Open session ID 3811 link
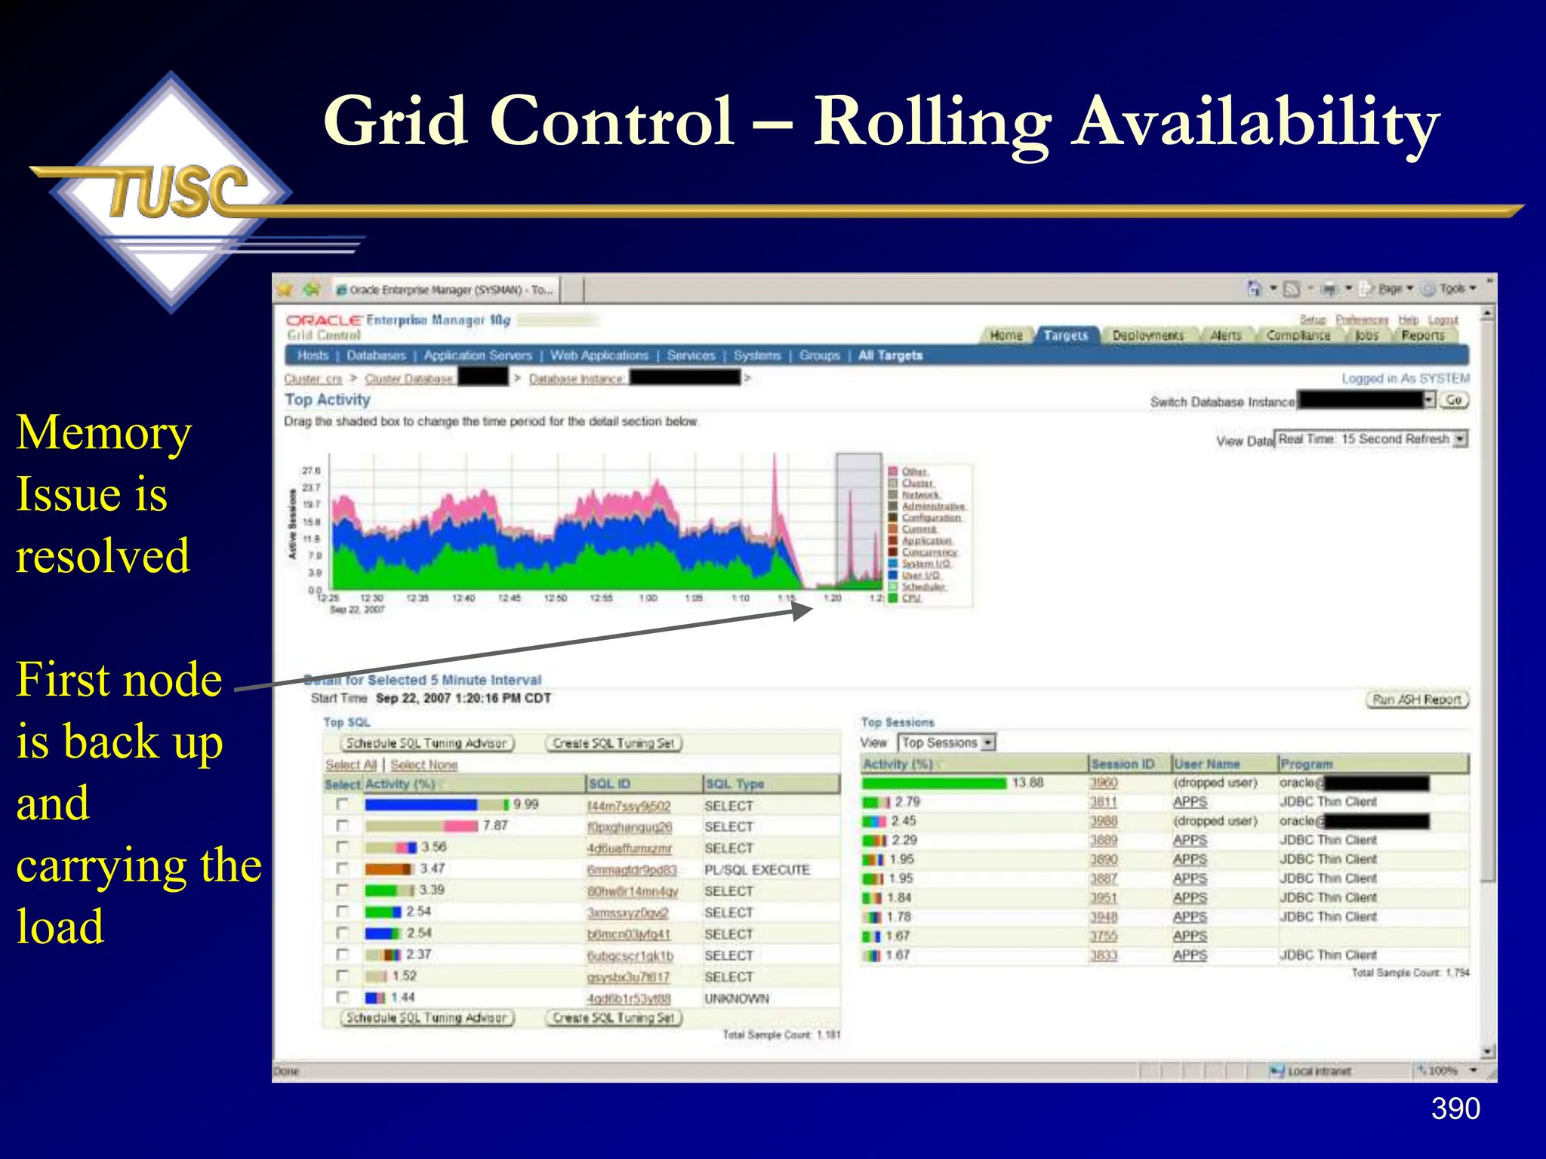This screenshot has width=1546, height=1159. 1104,802
